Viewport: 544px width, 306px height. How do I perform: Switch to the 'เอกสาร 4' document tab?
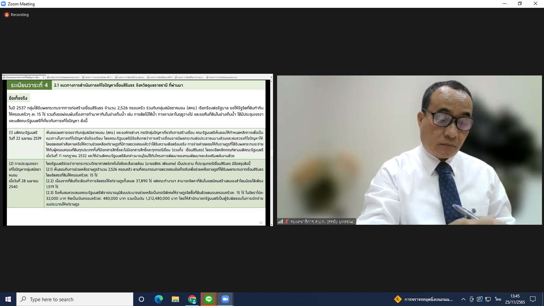pos(160,77)
